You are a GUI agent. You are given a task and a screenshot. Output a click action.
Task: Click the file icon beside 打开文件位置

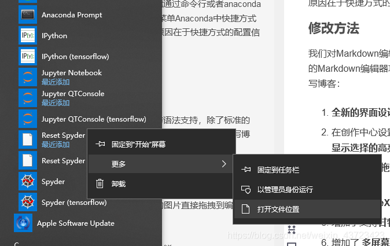pyautogui.click(x=245, y=209)
